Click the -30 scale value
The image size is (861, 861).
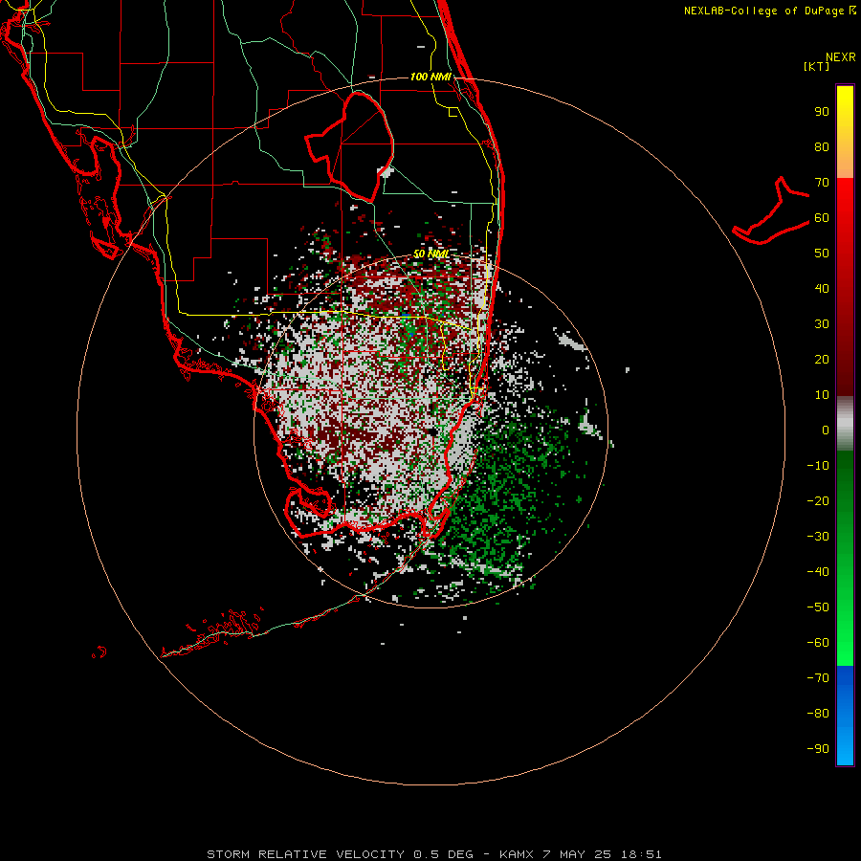(818, 537)
